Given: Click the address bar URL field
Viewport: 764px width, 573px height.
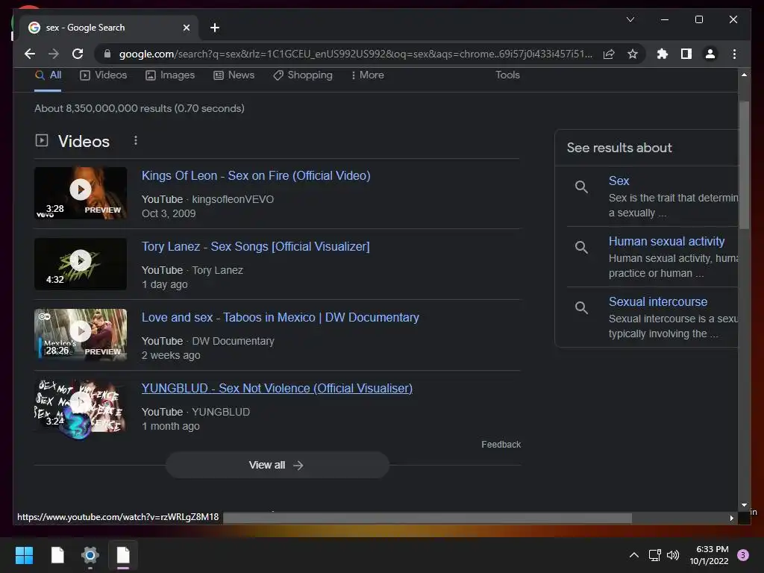Looking at the screenshot, I should (x=356, y=54).
